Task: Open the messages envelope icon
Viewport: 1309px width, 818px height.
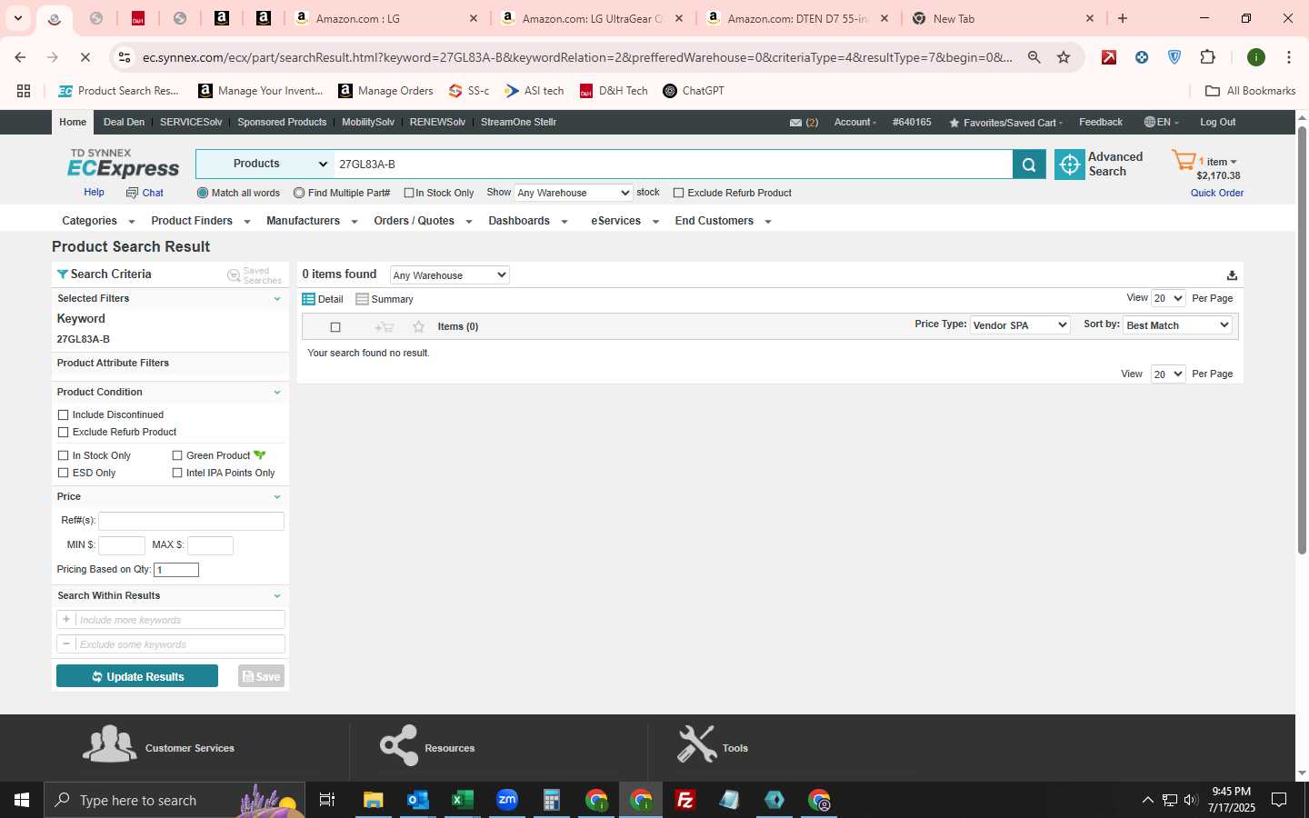Action: (795, 123)
